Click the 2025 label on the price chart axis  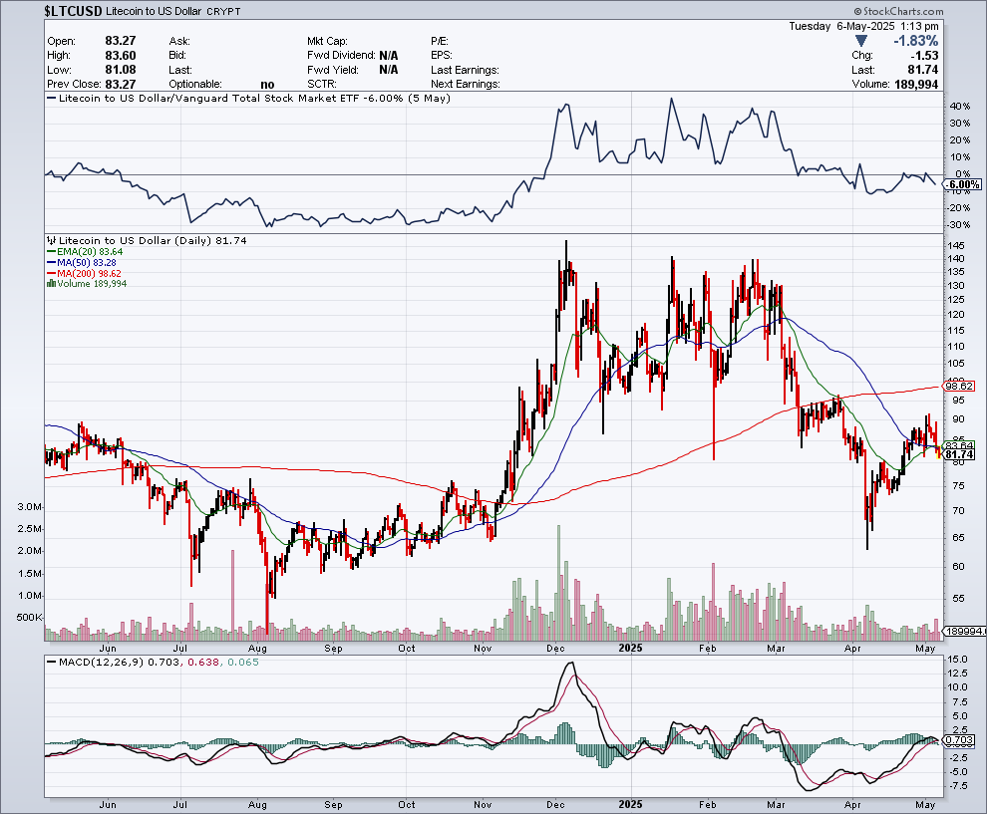click(x=631, y=648)
